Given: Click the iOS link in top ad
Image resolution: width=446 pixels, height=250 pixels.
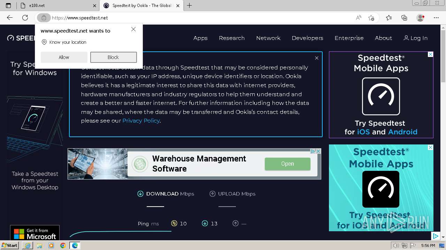Looking at the screenshot, I should pos(363,132).
